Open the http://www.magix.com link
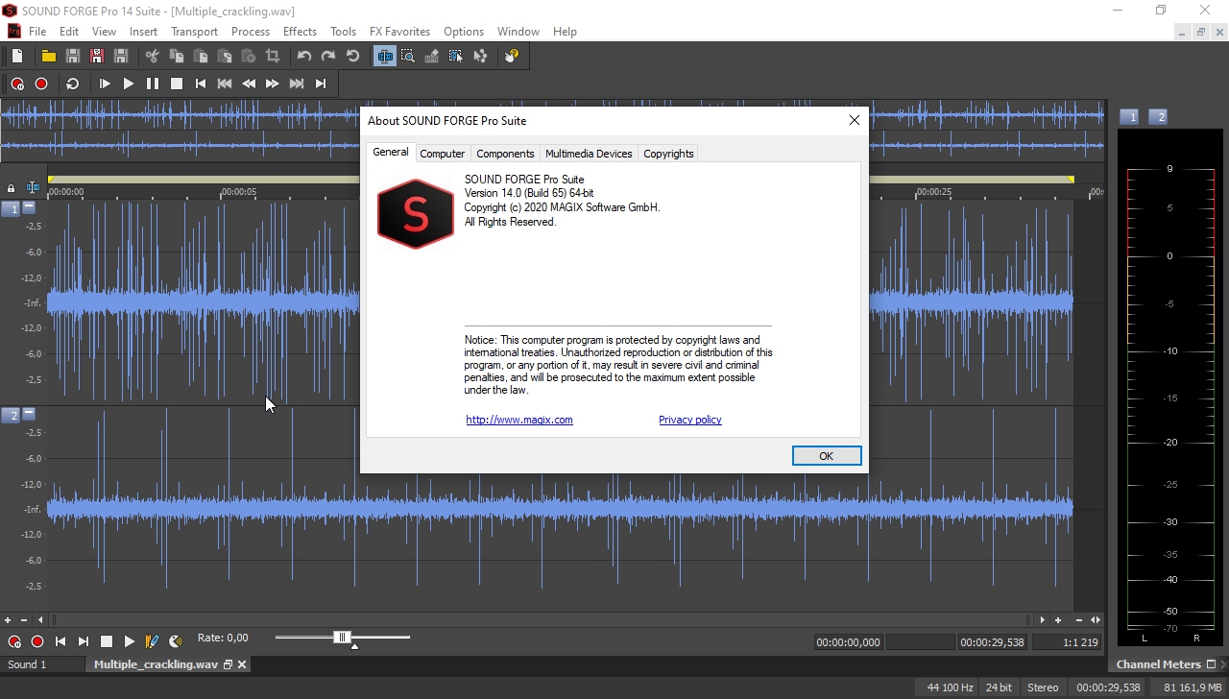This screenshot has height=699, width=1229. pos(519,420)
